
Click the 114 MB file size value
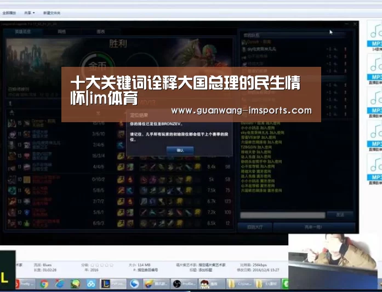pos(144,265)
